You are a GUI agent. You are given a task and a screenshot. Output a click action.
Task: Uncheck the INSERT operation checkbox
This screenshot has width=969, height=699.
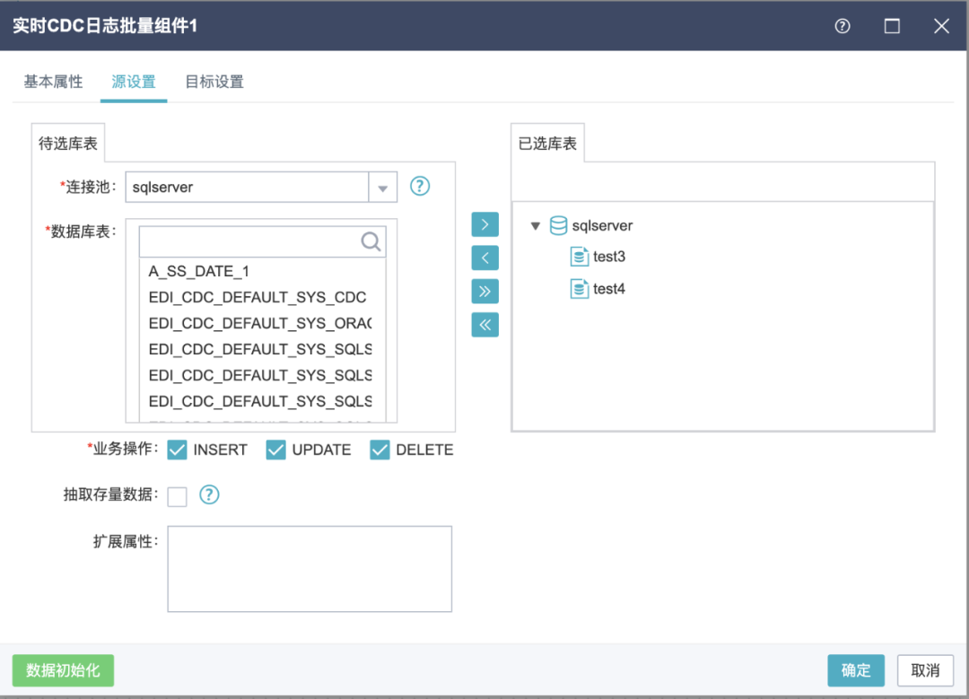click(x=178, y=450)
